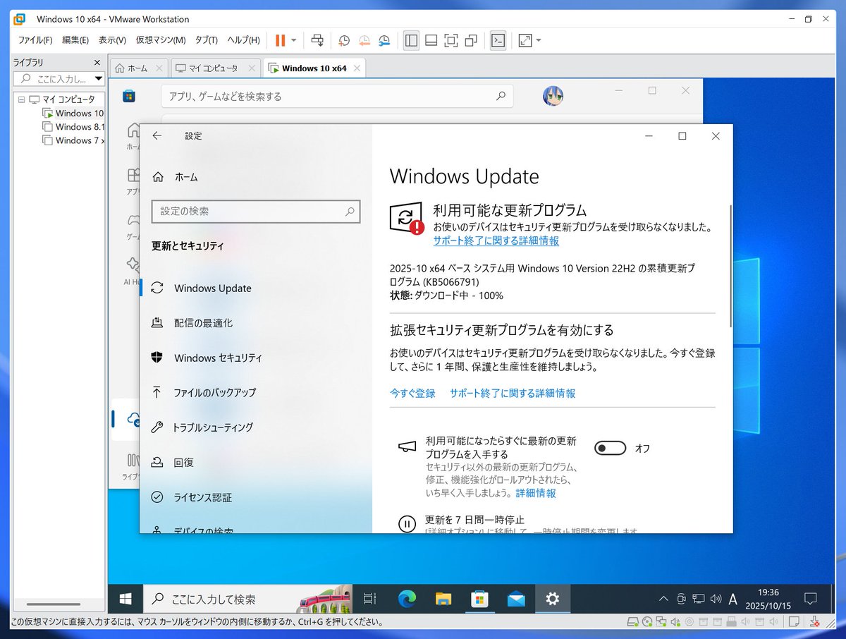Open Windows セキュリティ in the sidebar
846x639 pixels.
(256, 358)
